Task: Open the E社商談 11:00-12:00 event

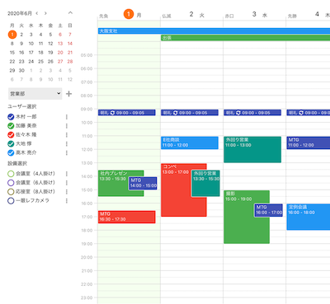Action: [x=190, y=143]
